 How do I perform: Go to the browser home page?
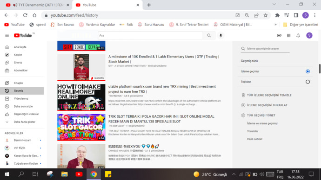coord(34,15)
